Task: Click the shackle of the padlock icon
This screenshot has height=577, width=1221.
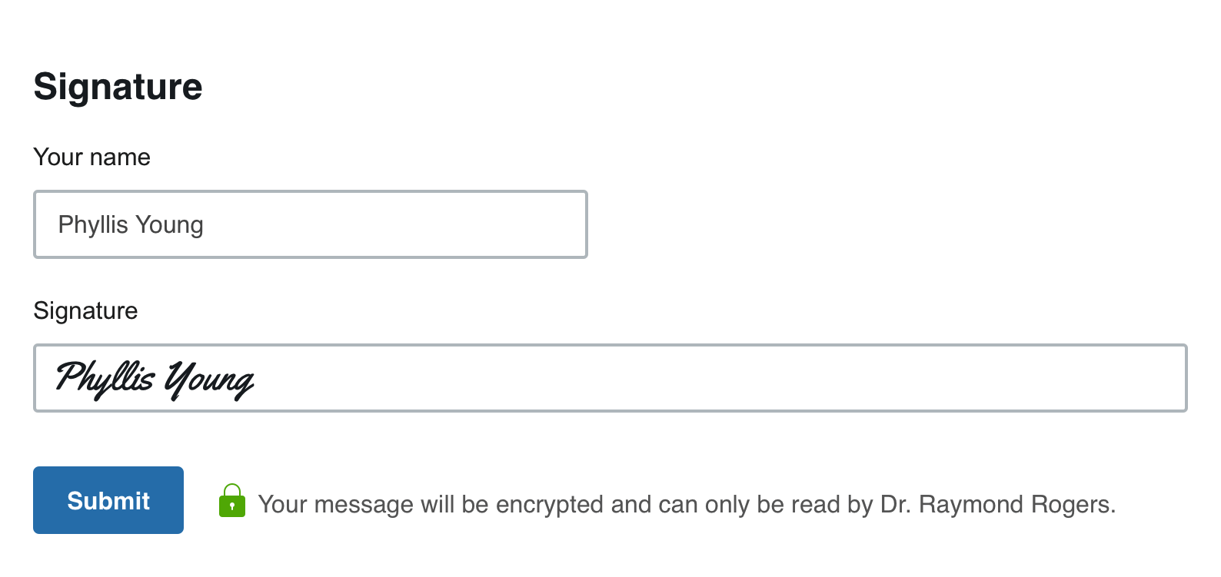Action: [232, 489]
